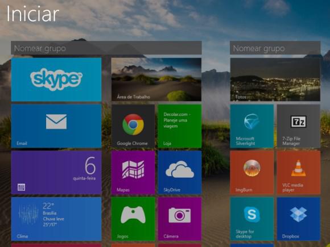330x247 pixels.
Task: Open the Jogos games tile
Action: tap(133, 219)
